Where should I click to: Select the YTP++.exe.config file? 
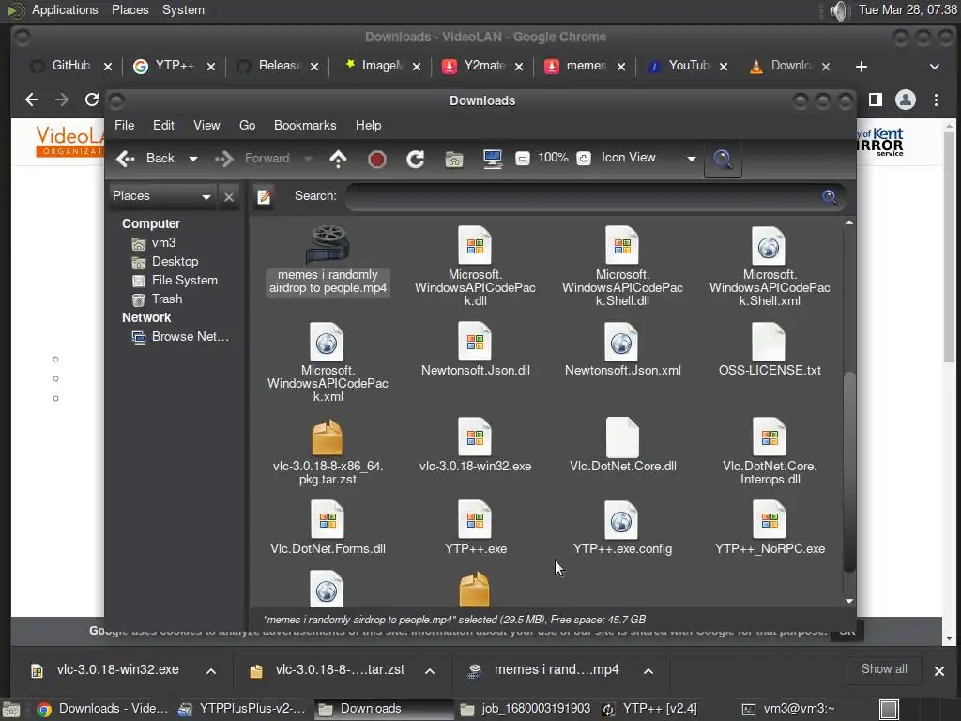622,528
